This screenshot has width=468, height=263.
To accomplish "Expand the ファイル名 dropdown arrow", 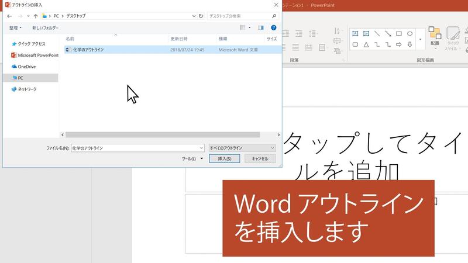I will click(x=201, y=148).
